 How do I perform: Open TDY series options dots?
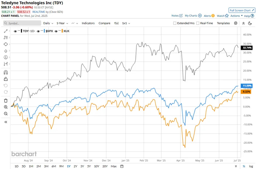point(19,31)
